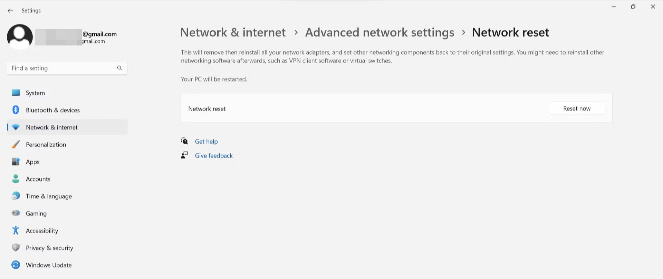Click the search magnifier icon
Viewport: 663px width, 279px height.
pyautogui.click(x=119, y=68)
